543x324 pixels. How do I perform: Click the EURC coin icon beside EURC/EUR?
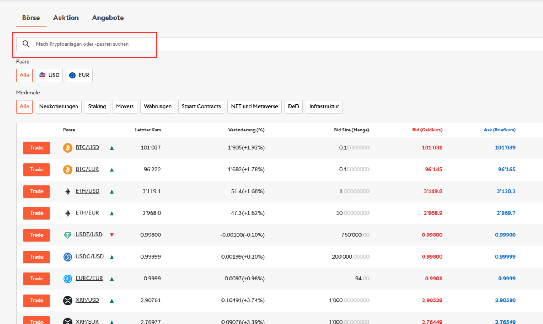[68, 279]
